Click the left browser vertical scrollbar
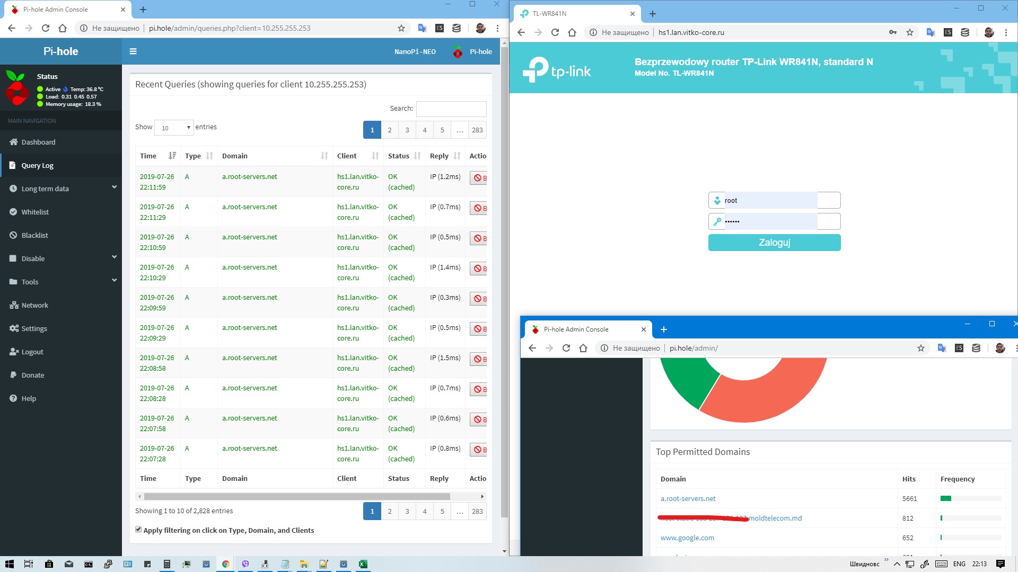This screenshot has width=1018, height=572. coord(504,281)
